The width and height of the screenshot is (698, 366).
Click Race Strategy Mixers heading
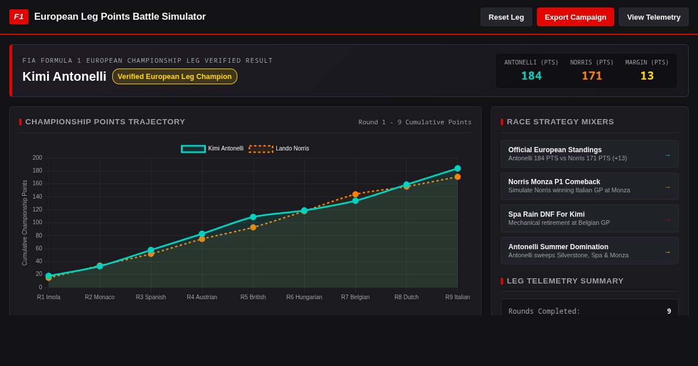point(560,122)
